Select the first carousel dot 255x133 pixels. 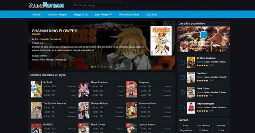click(92, 67)
